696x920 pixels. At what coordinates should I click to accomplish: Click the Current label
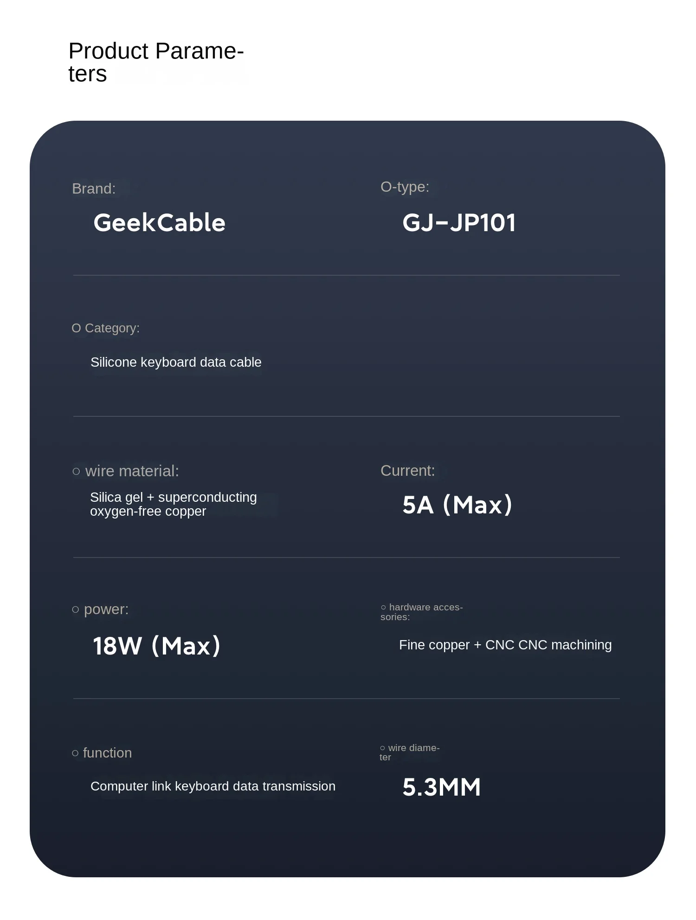pos(407,471)
